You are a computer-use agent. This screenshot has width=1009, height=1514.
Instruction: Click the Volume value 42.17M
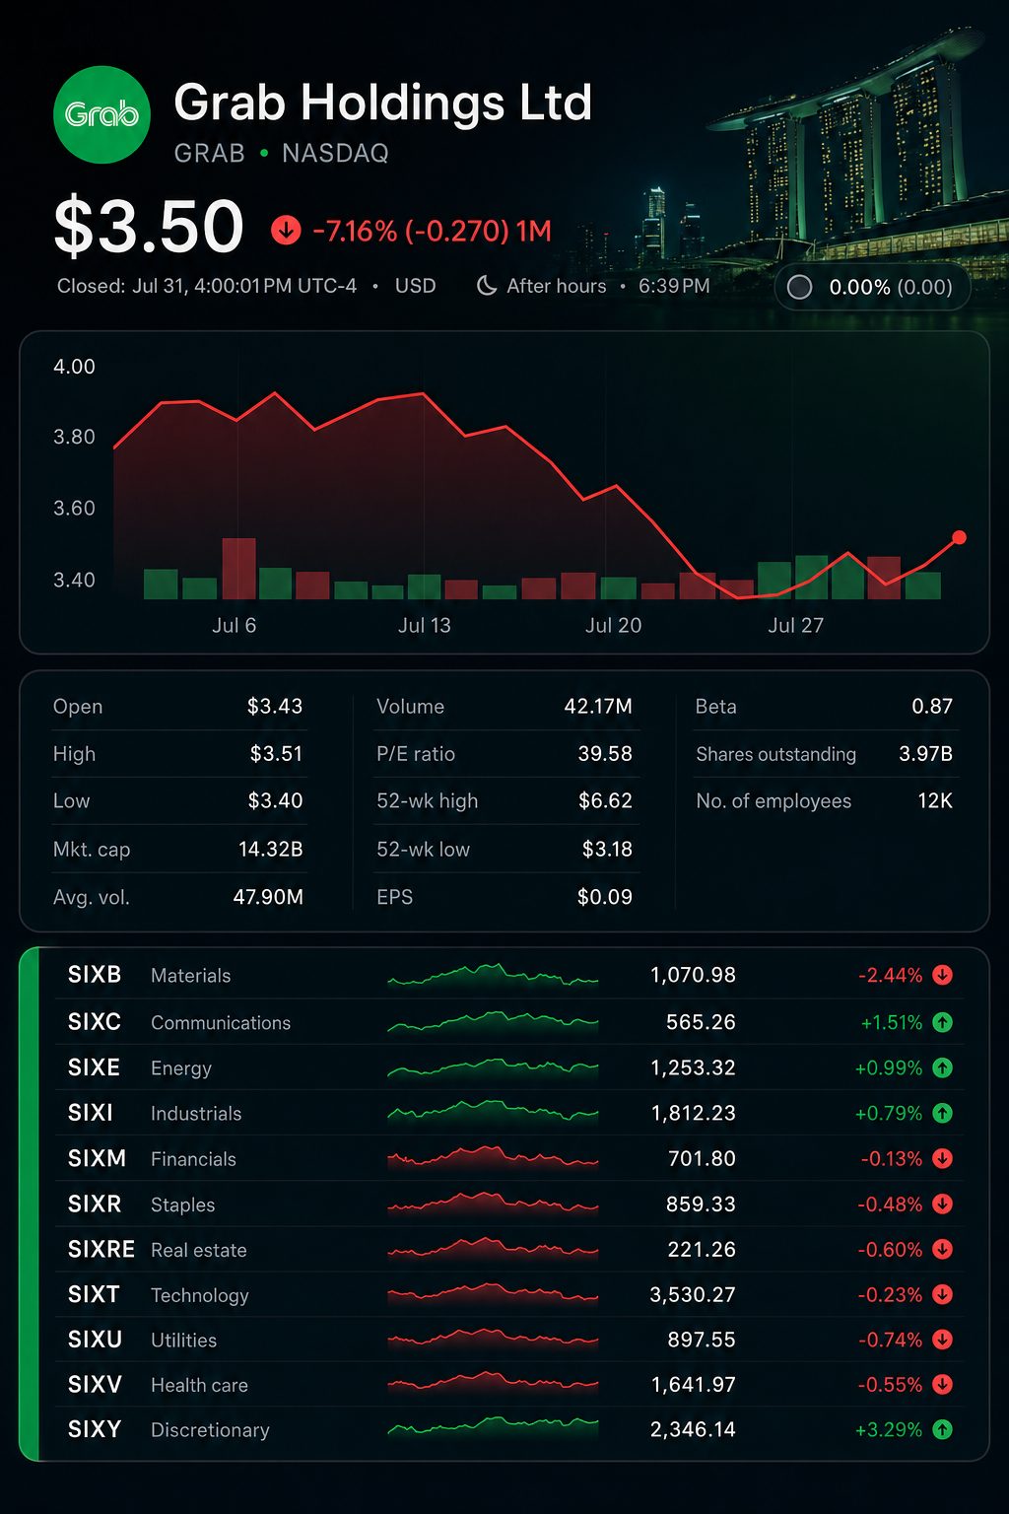(x=598, y=706)
